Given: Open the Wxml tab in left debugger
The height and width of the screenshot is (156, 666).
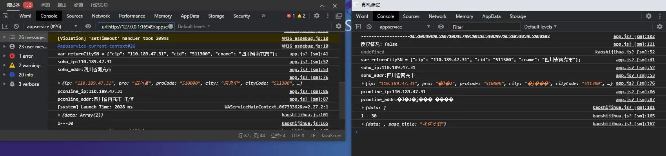Looking at the screenshot, I should pyautogui.click(x=25, y=16).
